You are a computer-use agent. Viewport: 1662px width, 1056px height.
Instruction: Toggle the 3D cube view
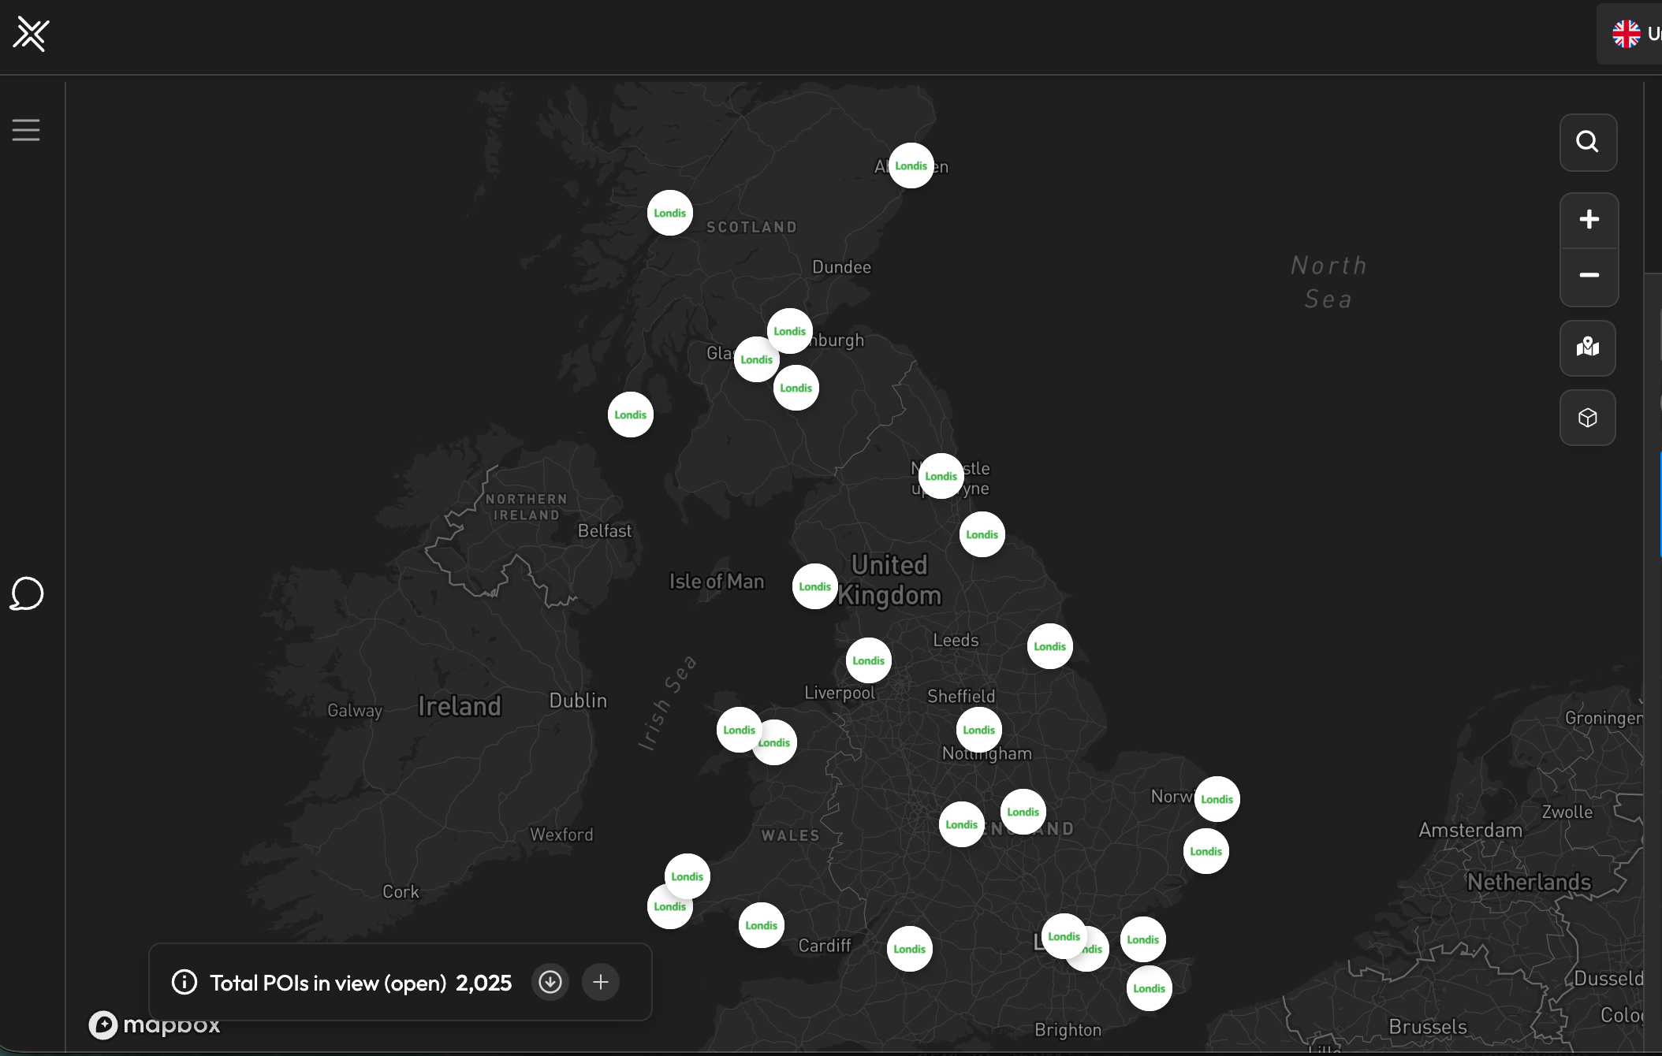(x=1588, y=418)
